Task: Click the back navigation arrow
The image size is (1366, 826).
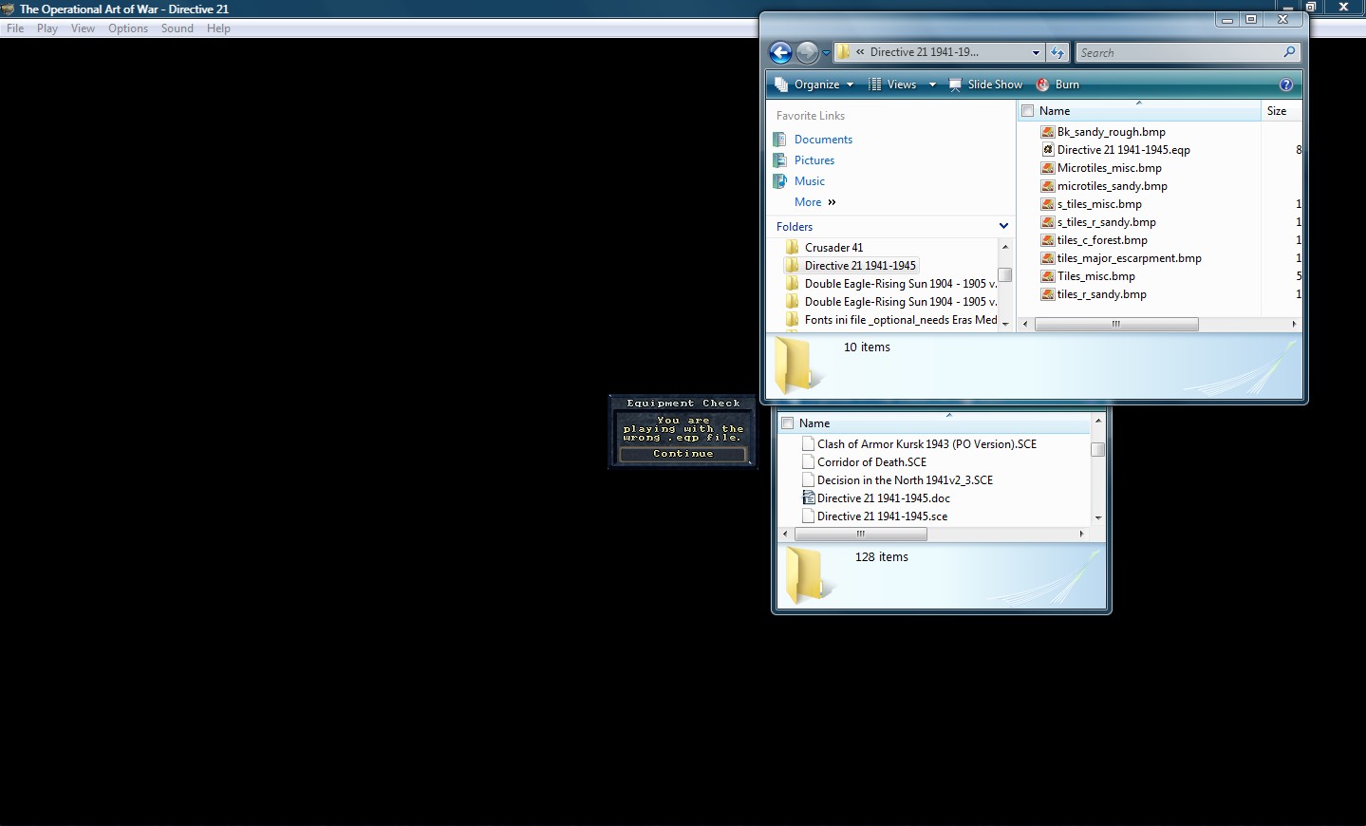Action: (779, 52)
